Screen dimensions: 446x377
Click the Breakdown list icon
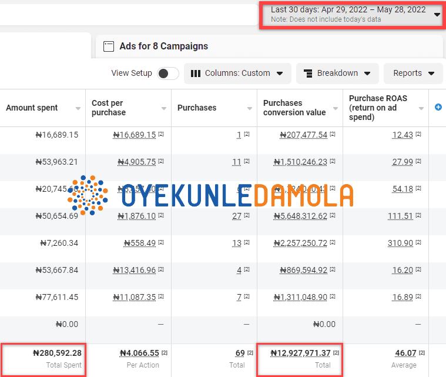[308, 74]
